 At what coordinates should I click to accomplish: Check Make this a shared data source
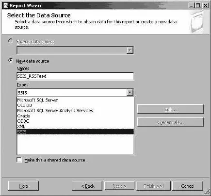click(x=19, y=160)
